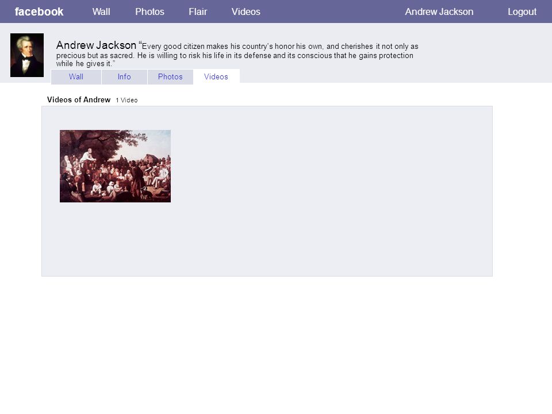Click the facebook logo in header
This screenshot has width=552, height=414.
click(39, 11)
